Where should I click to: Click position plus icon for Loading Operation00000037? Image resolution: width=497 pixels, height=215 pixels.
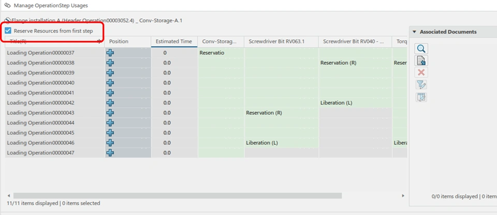tap(110, 53)
